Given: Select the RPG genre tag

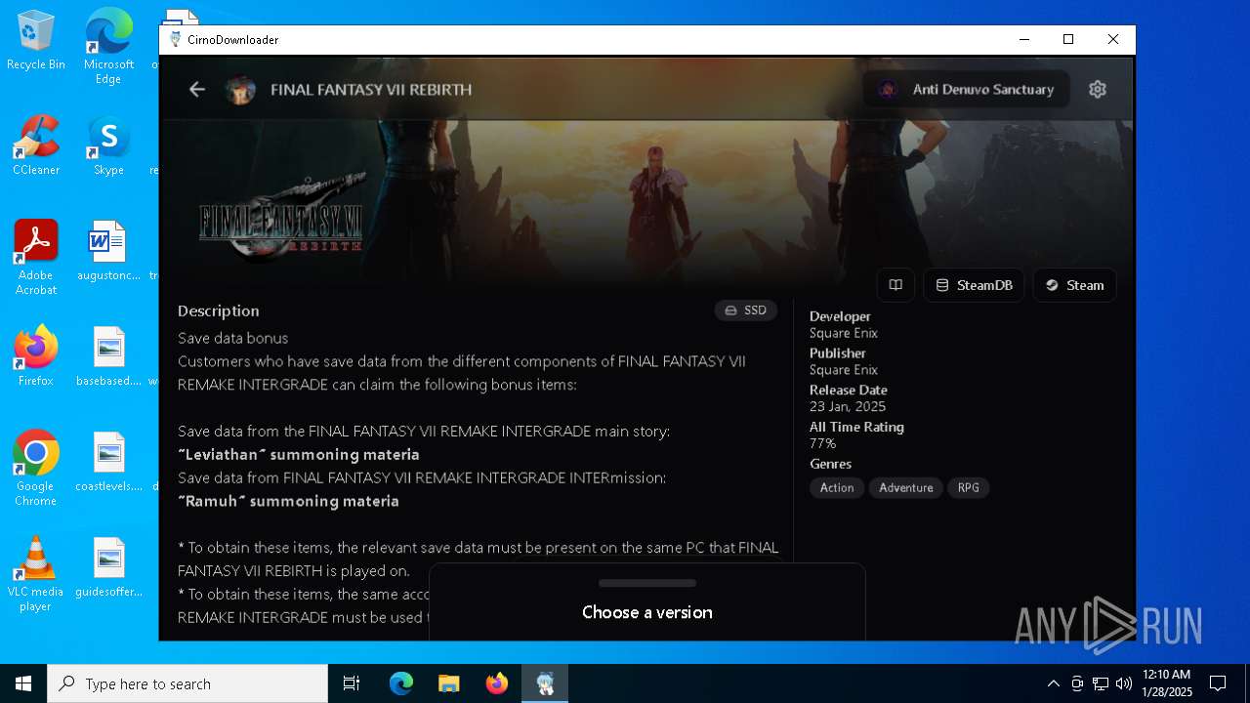Looking at the screenshot, I should [x=968, y=487].
